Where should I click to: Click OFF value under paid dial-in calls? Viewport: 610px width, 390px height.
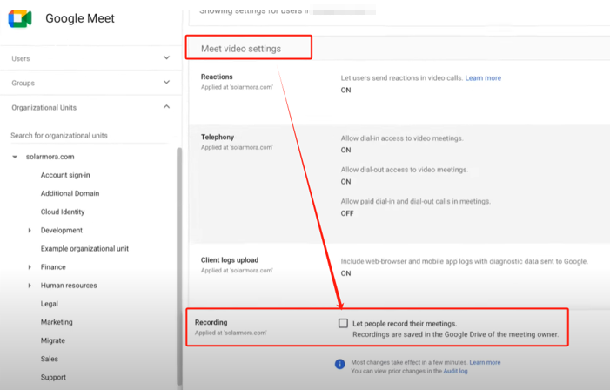(x=347, y=213)
